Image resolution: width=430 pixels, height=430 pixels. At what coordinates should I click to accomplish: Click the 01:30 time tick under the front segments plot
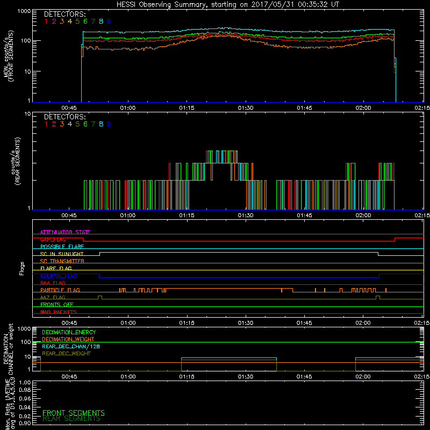click(x=246, y=108)
